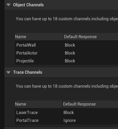The image size is (118, 129).
Task: Click Block response of Projectile
Action: [70, 61]
